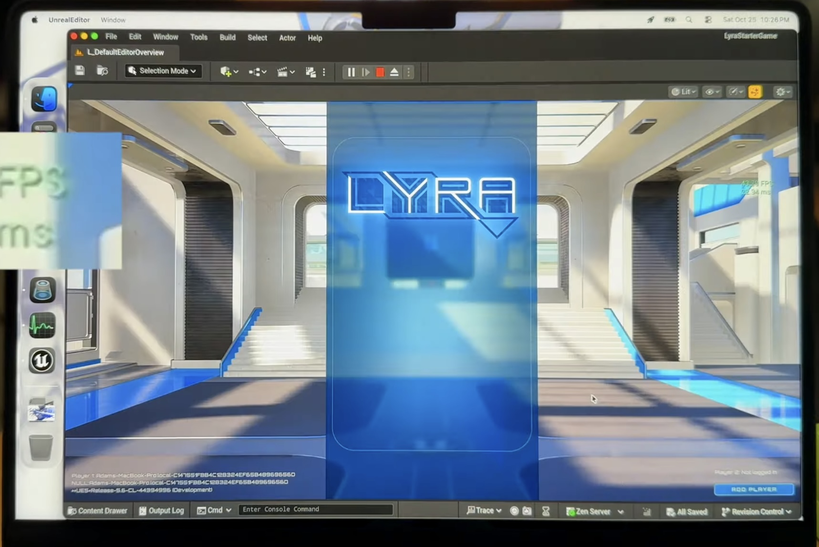Open the Trash in the Dock
Viewport: 819px width, 547px height.
pyautogui.click(x=41, y=447)
